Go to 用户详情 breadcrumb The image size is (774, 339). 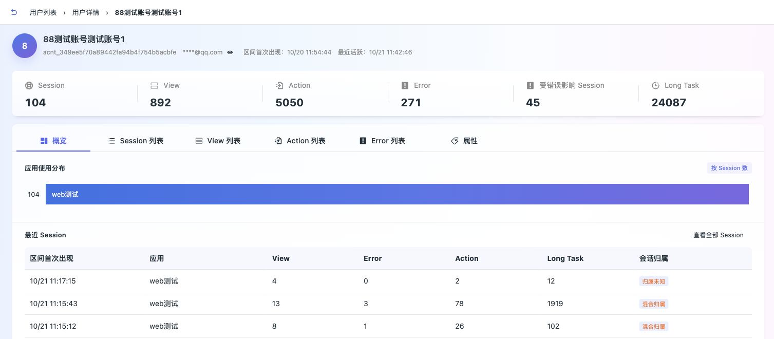[x=86, y=12]
